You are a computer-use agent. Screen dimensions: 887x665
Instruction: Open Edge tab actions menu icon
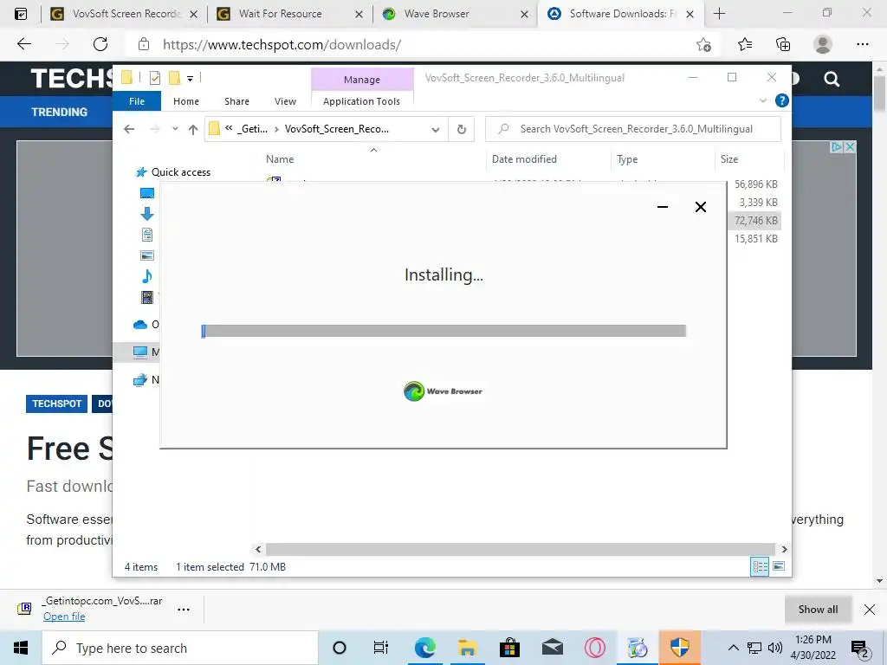[21, 14]
